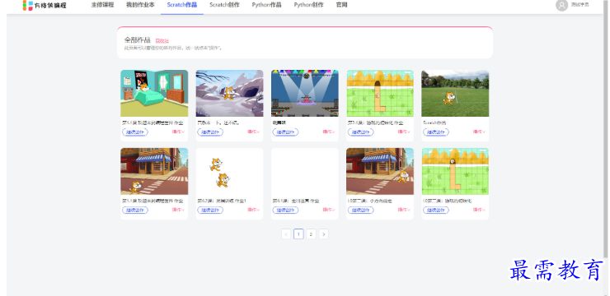Open the 我的作业本 nav tab

[140, 5]
